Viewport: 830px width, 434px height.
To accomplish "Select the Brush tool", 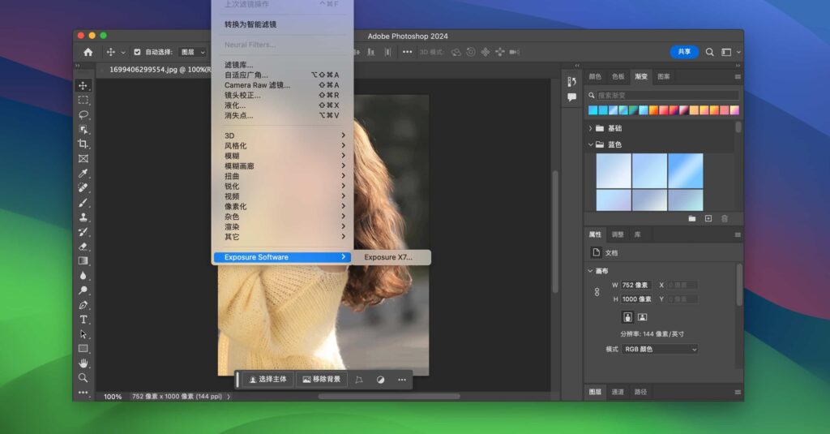I will [83, 203].
